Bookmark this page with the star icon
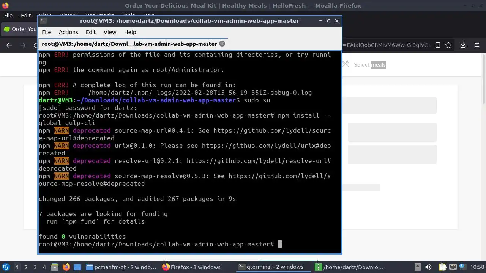Image resolution: width=486 pixels, height=273 pixels. pyautogui.click(x=448, y=45)
